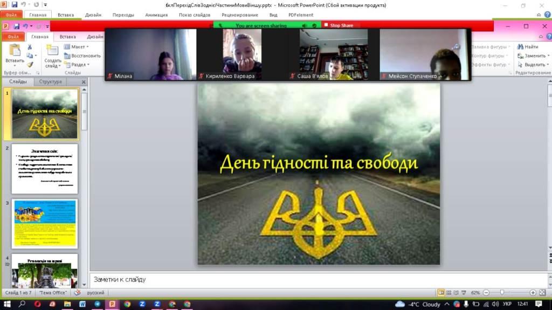Select slide 2 thumbnail Значення слів

(45, 169)
